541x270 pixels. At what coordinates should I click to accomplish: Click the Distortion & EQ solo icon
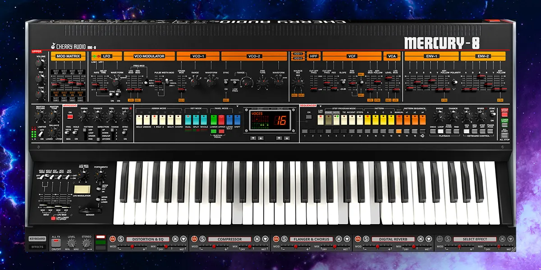pos(121,239)
